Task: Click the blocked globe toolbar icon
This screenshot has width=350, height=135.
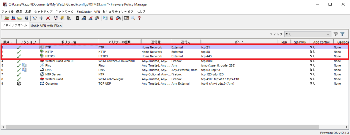Action: (x=118, y=18)
